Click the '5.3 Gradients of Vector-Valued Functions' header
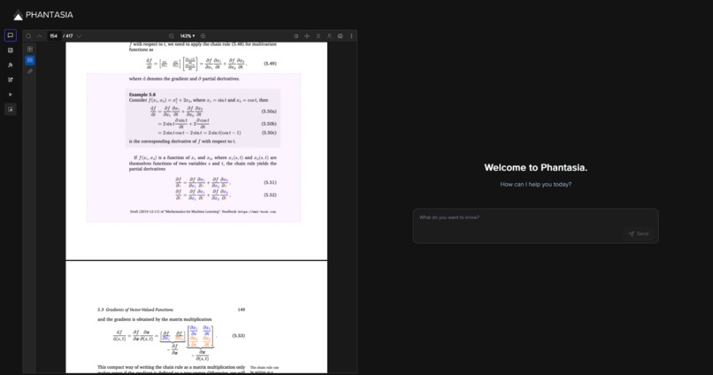 tap(135, 310)
